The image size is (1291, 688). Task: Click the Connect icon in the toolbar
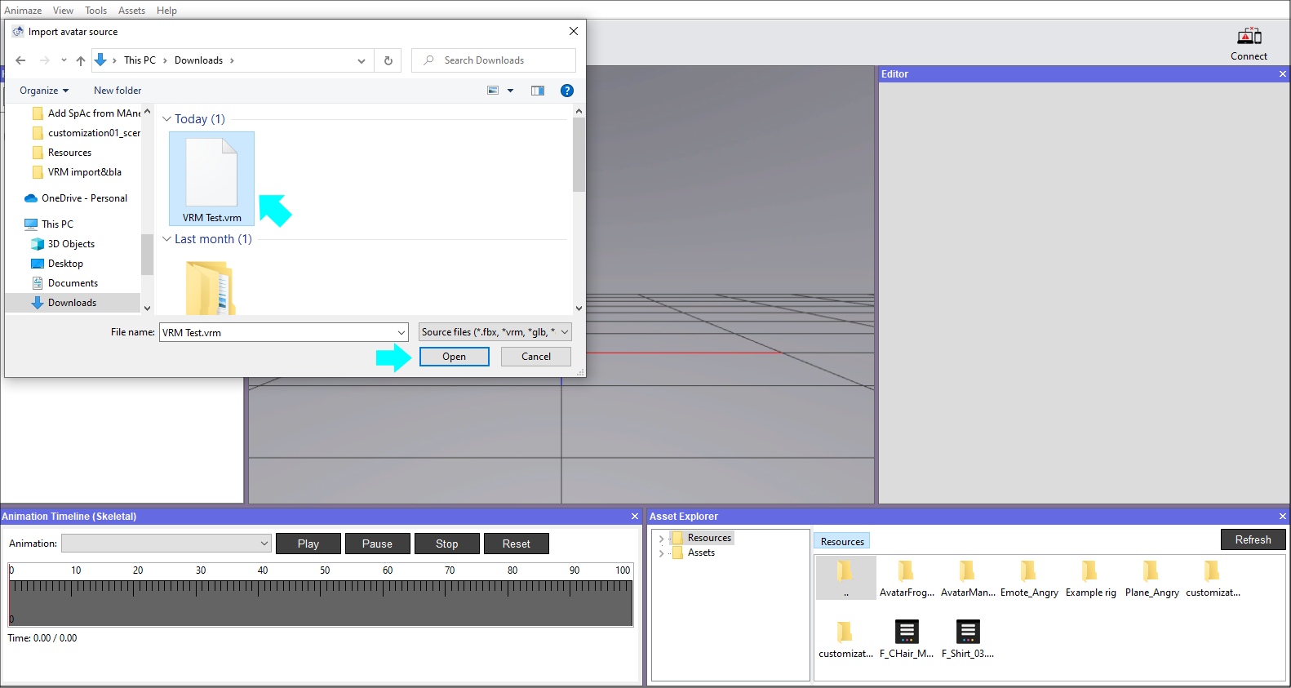(1249, 37)
